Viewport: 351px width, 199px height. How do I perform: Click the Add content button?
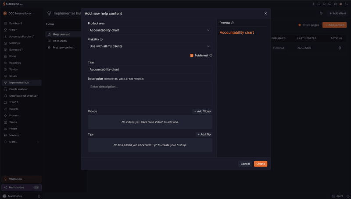[334, 25]
